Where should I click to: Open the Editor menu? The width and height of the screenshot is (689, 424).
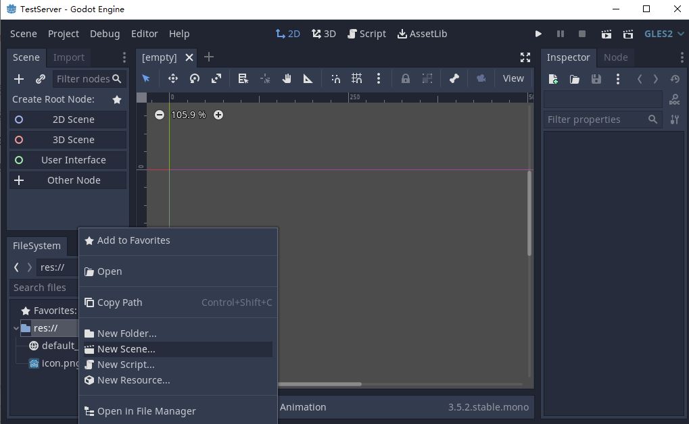click(x=144, y=34)
